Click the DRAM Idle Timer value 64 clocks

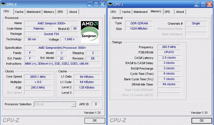(169, 84)
